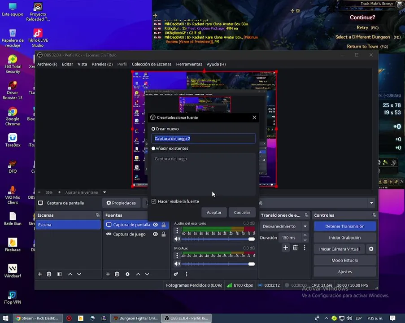Mute Audio del escritorio speaker icon
The height and width of the screenshot is (323, 405).
(x=177, y=239)
